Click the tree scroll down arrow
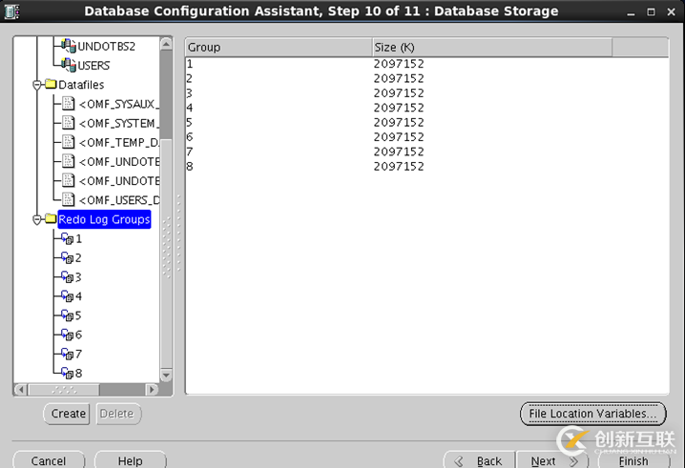685x468 pixels. 166,375
